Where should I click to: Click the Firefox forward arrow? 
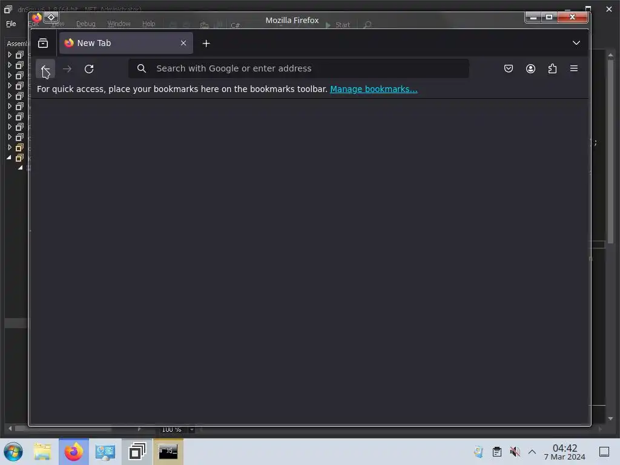tap(67, 69)
